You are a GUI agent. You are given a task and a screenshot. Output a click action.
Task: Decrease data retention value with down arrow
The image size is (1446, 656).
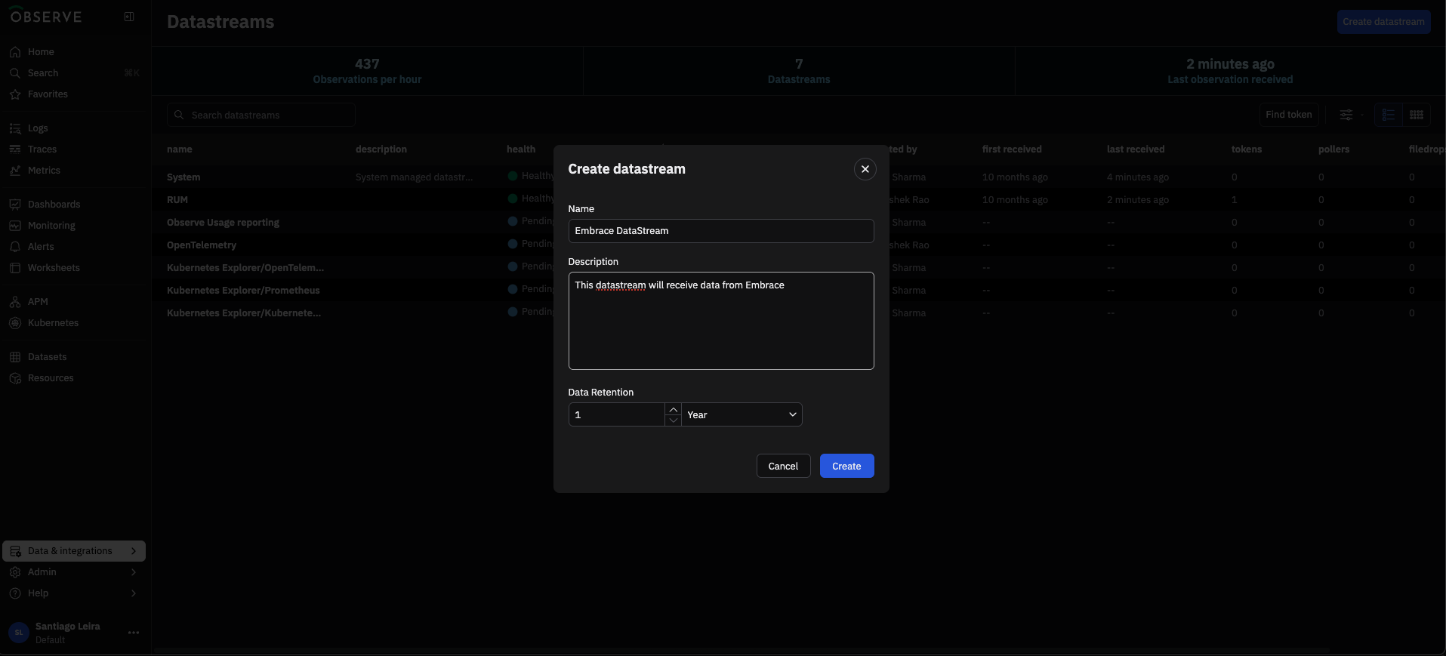[673, 420]
